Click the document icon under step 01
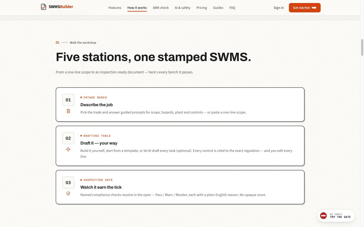Viewport: 364px width, 227px height. click(x=68, y=111)
